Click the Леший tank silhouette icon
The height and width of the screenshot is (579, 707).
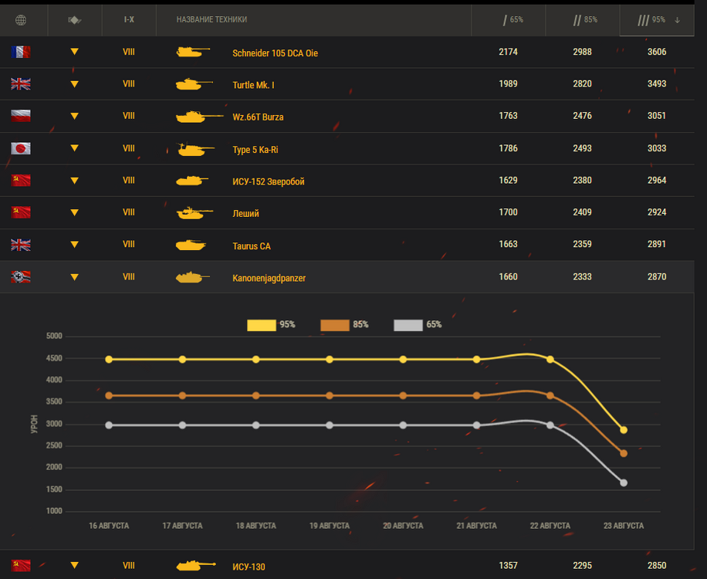[195, 213]
